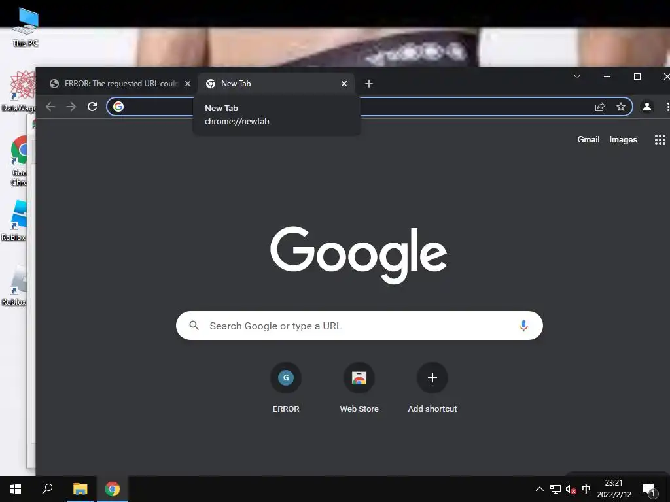Screen dimensions: 670x502
Task: Open Windows taskbar search
Action: pos(47,489)
